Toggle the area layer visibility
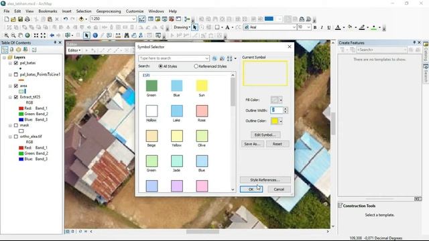 [16, 86]
